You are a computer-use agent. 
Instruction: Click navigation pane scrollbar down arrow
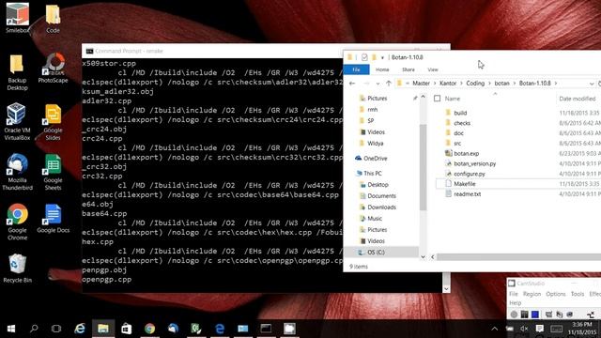[423, 257]
